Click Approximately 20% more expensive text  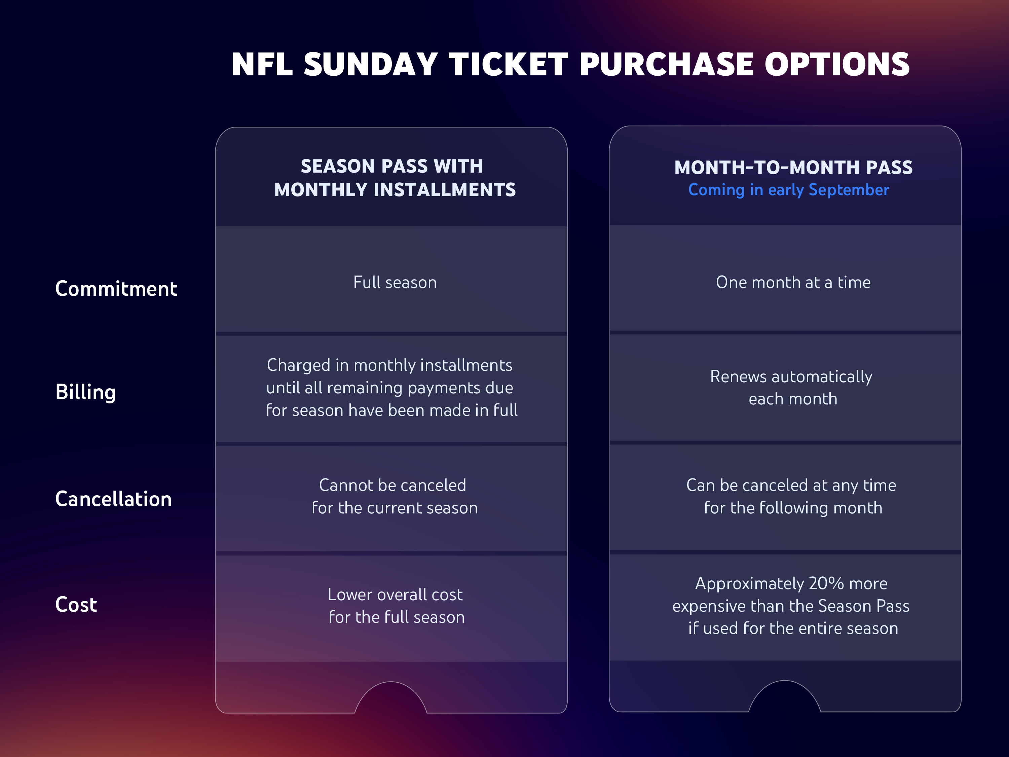coord(790,606)
